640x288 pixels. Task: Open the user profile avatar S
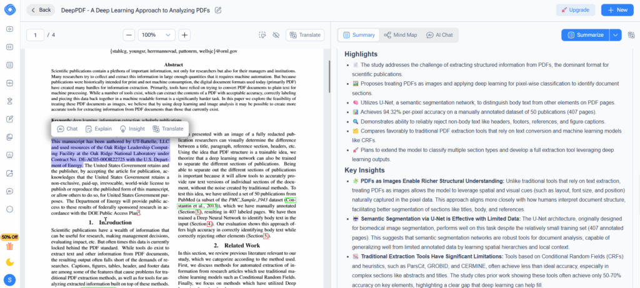(10, 280)
